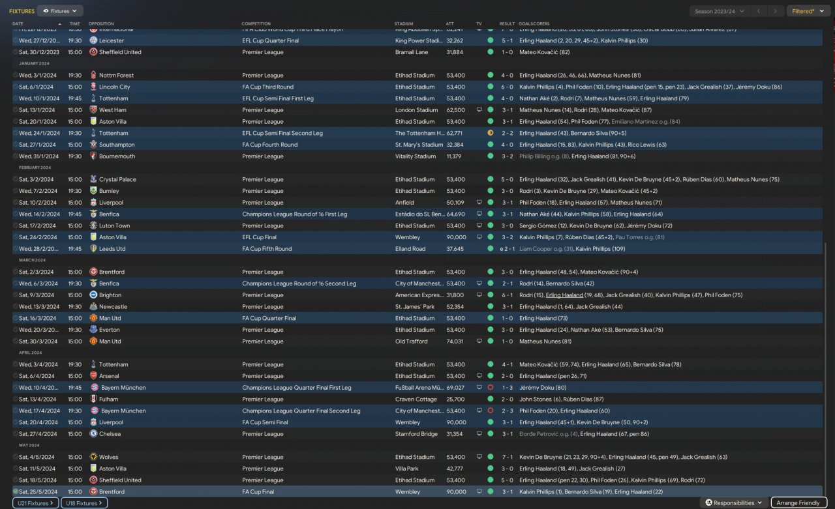Click the Southampton club badge
Image resolution: width=835 pixels, height=509 pixels.
tap(93, 145)
